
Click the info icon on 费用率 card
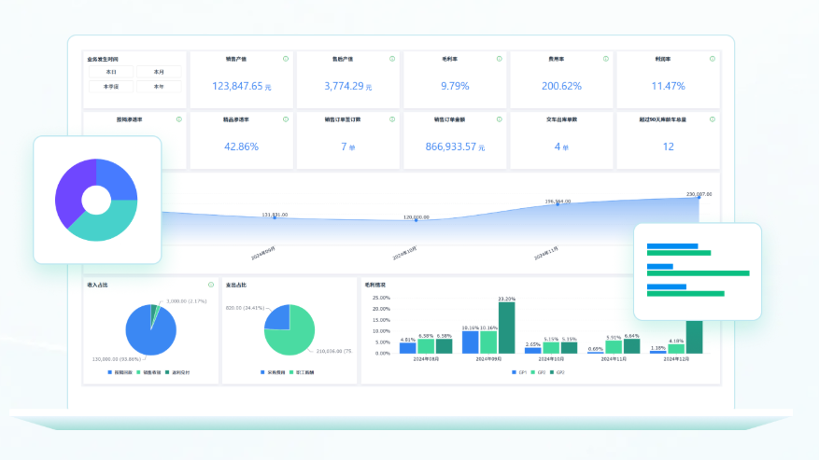coord(606,59)
